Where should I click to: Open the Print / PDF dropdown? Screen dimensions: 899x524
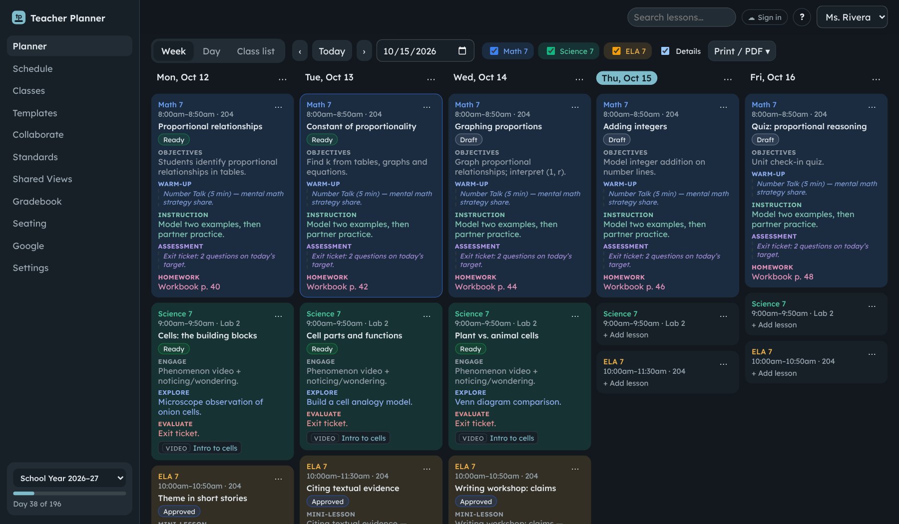[742, 51]
